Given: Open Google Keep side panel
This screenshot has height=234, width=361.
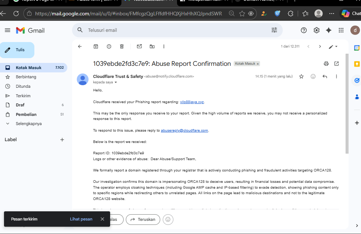Looking at the screenshot, I should pyautogui.click(x=357, y=64).
